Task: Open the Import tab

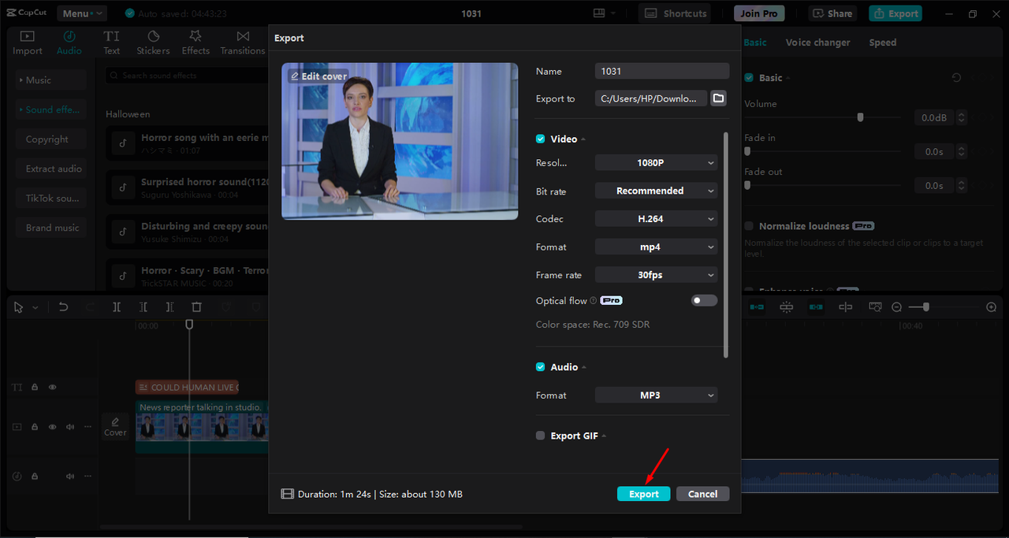Action: tap(28, 43)
